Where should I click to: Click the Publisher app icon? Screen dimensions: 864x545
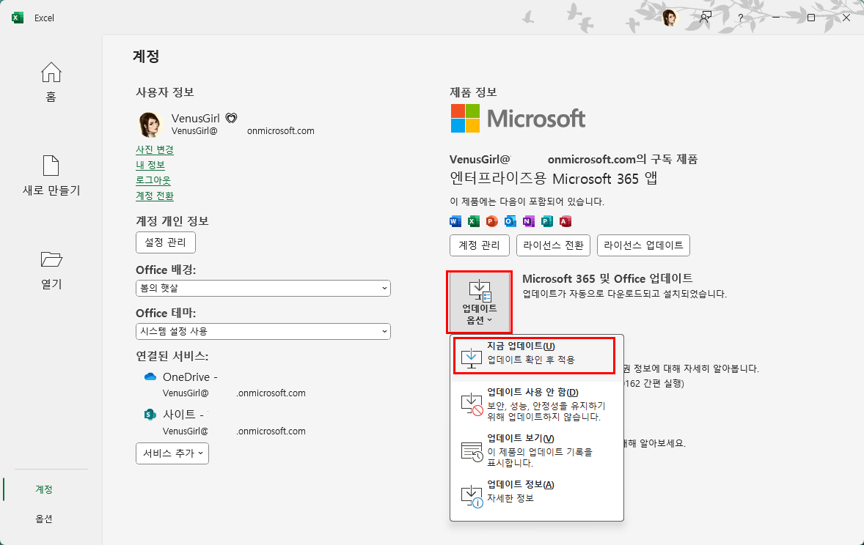tap(546, 221)
